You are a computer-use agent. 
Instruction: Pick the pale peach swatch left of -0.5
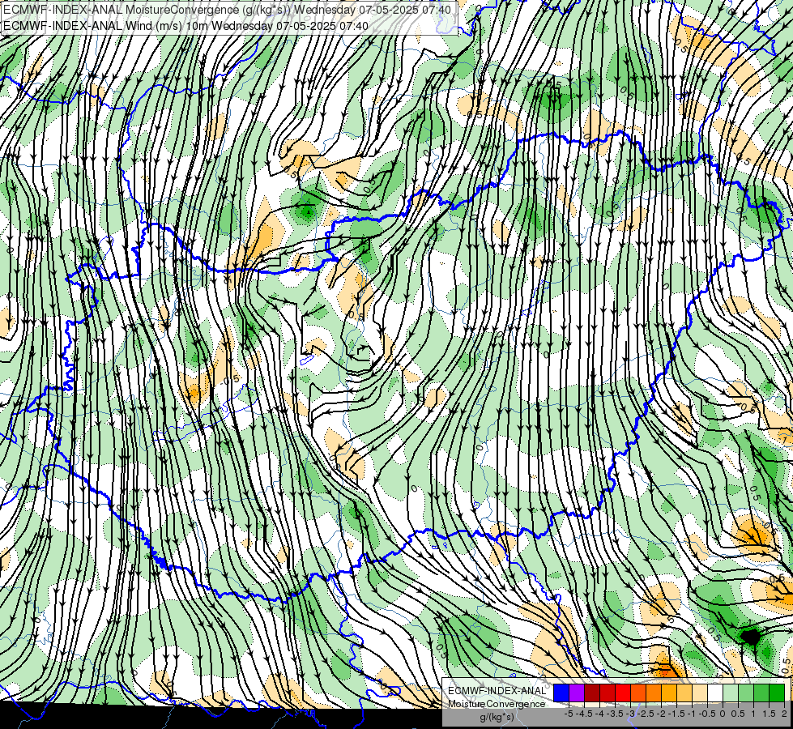click(x=700, y=693)
